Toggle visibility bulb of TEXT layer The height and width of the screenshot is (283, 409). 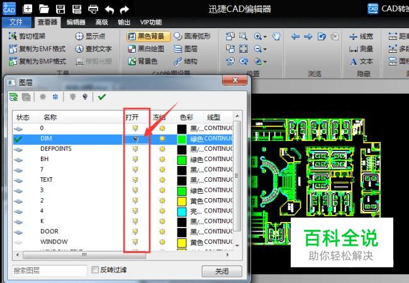tap(135, 180)
